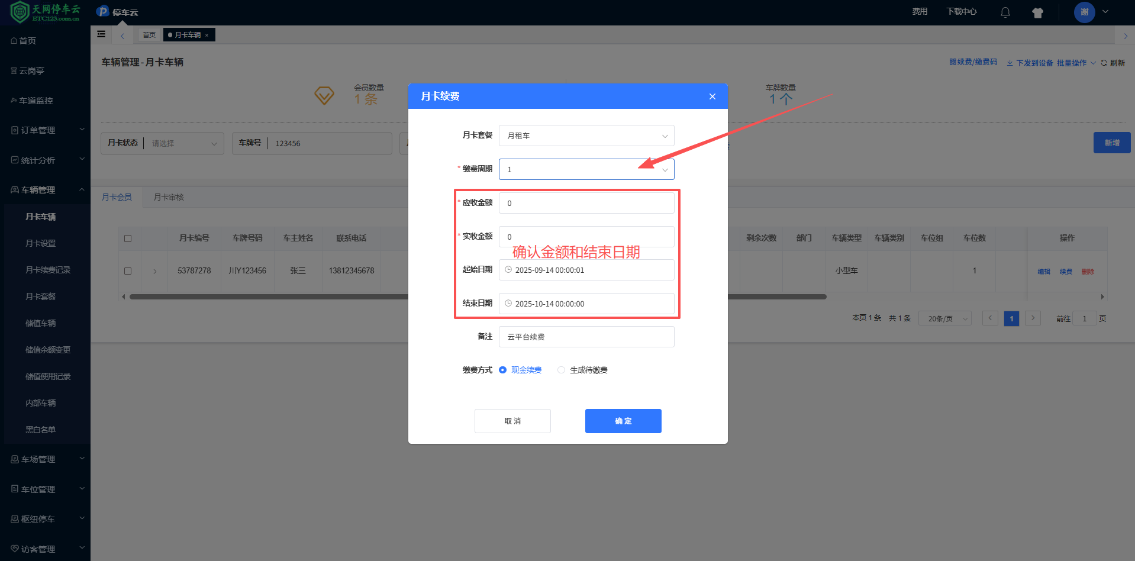The width and height of the screenshot is (1135, 561).
Task: Click the 起始日期 clock icon
Action: [508, 270]
